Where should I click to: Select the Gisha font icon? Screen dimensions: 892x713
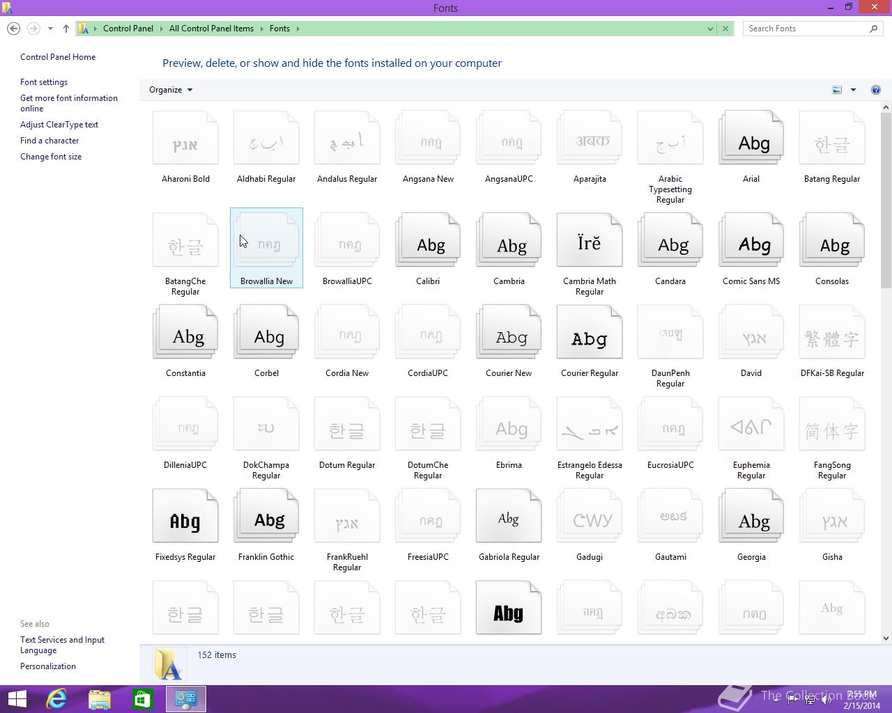(832, 517)
